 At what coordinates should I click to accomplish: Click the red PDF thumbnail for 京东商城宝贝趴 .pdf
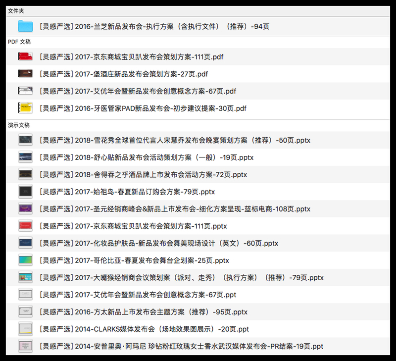tap(25, 56)
